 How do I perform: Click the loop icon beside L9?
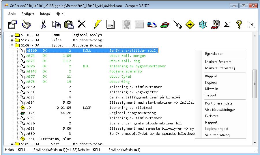click(23, 108)
